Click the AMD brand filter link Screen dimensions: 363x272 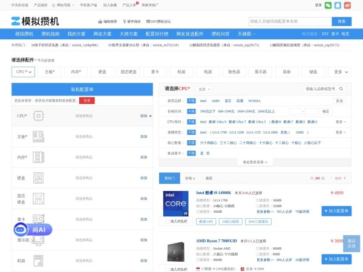point(215,101)
